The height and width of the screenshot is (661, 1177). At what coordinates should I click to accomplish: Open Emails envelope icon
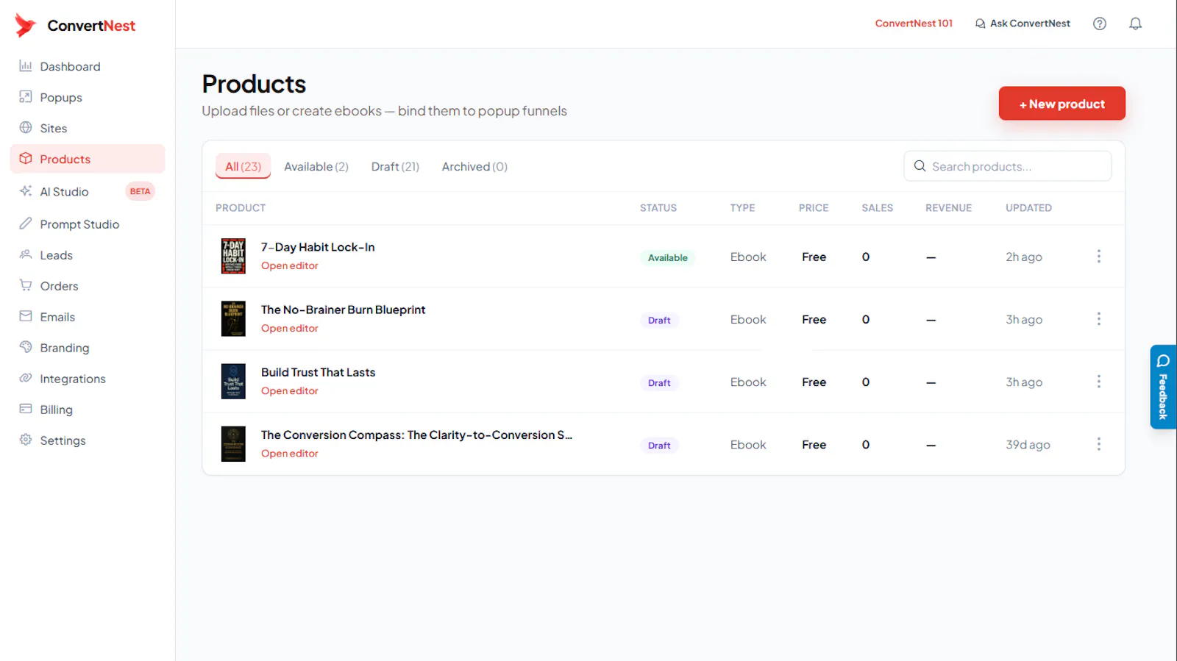(x=26, y=316)
